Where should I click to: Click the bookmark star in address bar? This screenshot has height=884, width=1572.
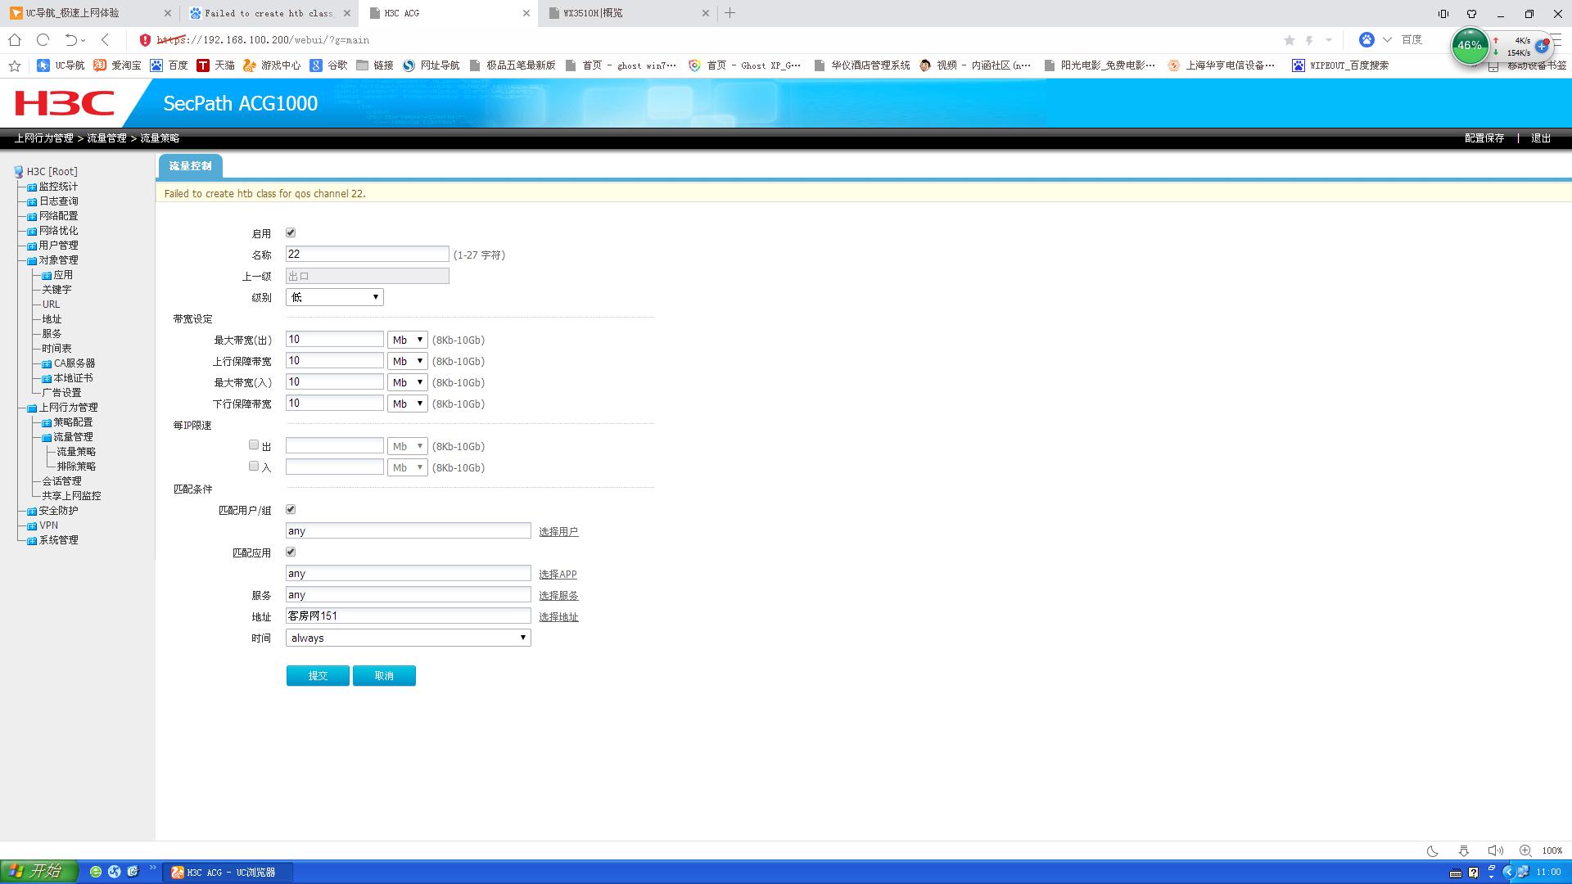click(x=1290, y=40)
